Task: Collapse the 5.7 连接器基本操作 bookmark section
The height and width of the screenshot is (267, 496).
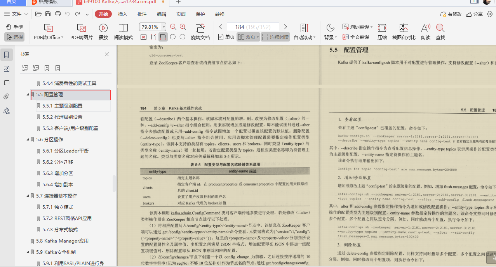Action: pos(27,196)
